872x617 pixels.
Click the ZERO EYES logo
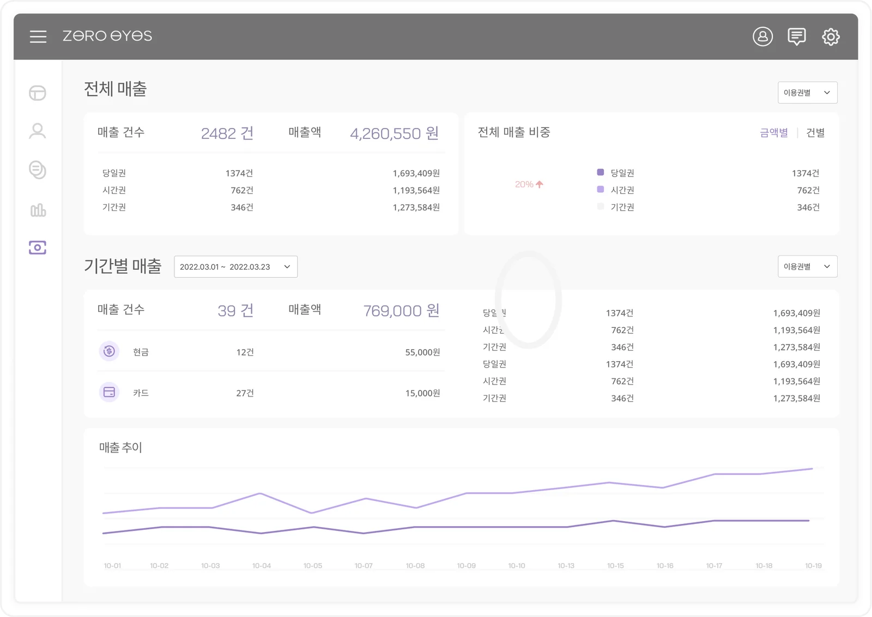[x=107, y=36]
